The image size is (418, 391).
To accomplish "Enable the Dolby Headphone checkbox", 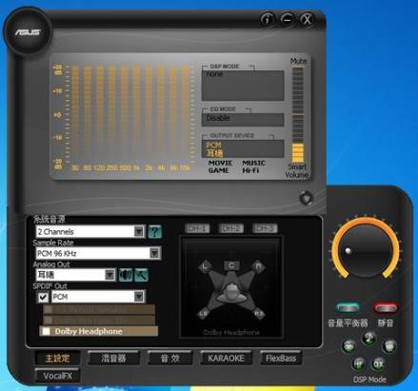I will (x=47, y=331).
